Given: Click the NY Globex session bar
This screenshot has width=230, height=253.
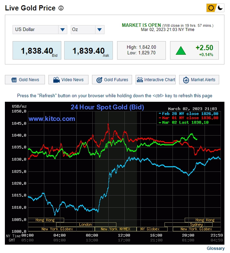Looking at the screenshot, I should click(x=152, y=229).
